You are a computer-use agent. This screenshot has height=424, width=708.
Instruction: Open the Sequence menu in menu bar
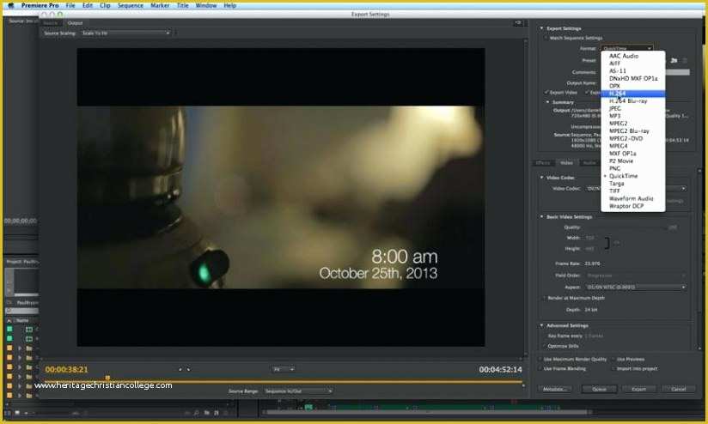click(x=130, y=5)
